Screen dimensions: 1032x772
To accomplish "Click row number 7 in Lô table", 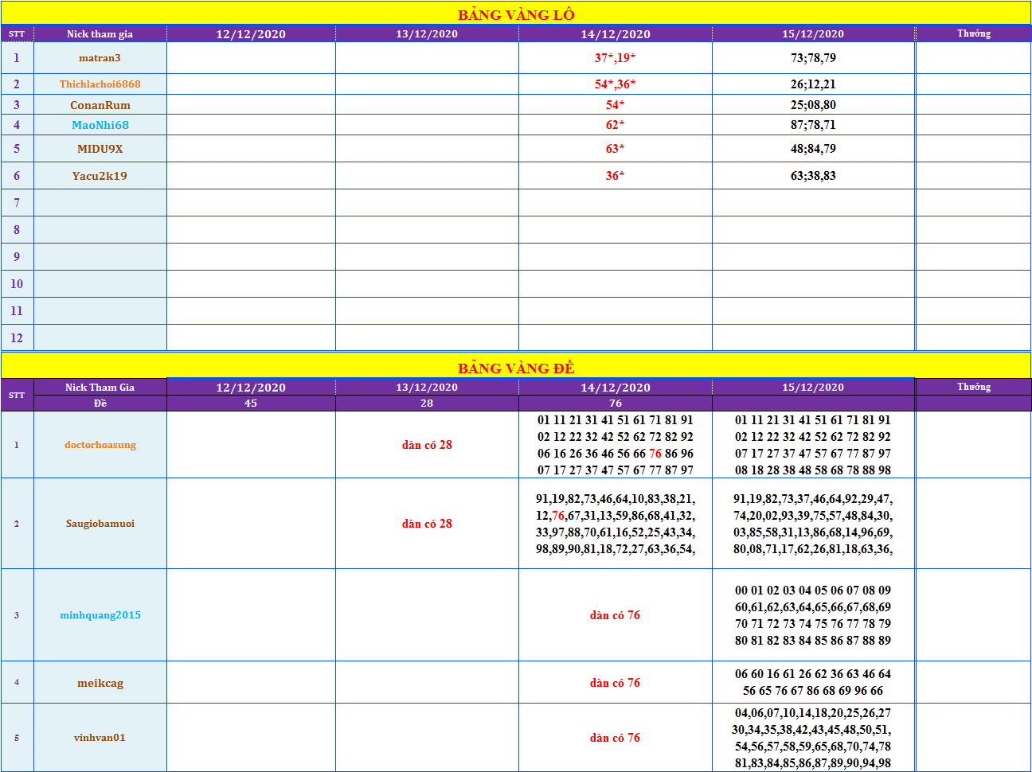I will pos(17,203).
